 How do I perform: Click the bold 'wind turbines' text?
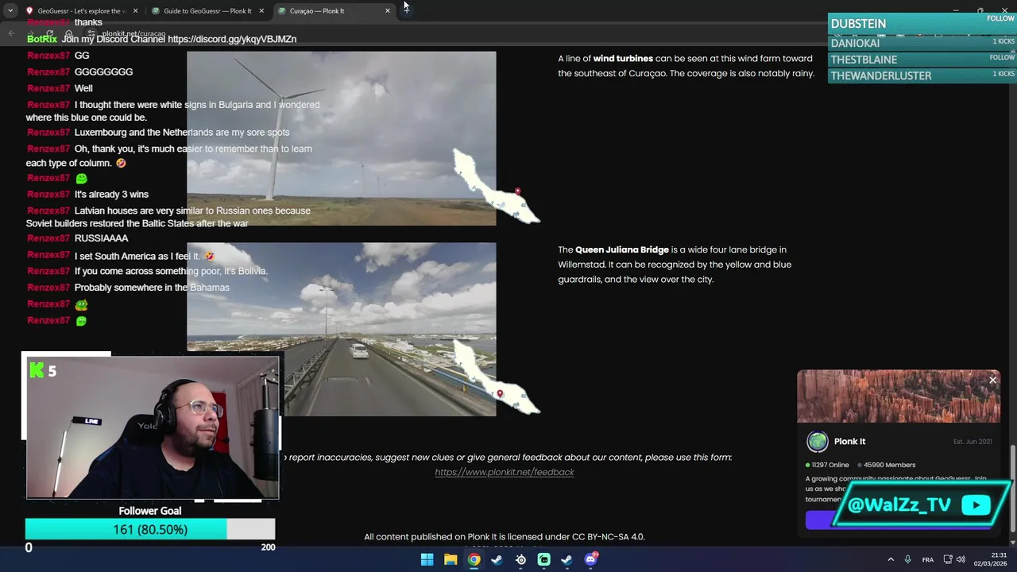click(623, 59)
